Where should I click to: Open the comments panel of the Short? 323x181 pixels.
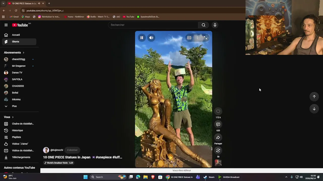(x=218, y=124)
